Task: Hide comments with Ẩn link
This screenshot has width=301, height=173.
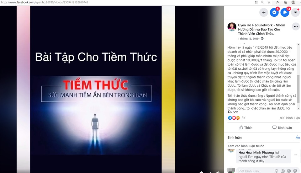Action: (298, 138)
